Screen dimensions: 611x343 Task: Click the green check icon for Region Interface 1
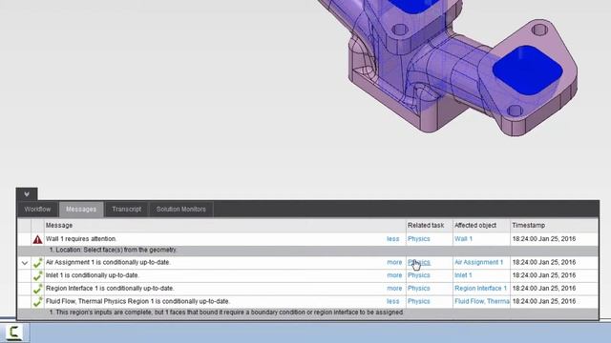coord(37,289)
